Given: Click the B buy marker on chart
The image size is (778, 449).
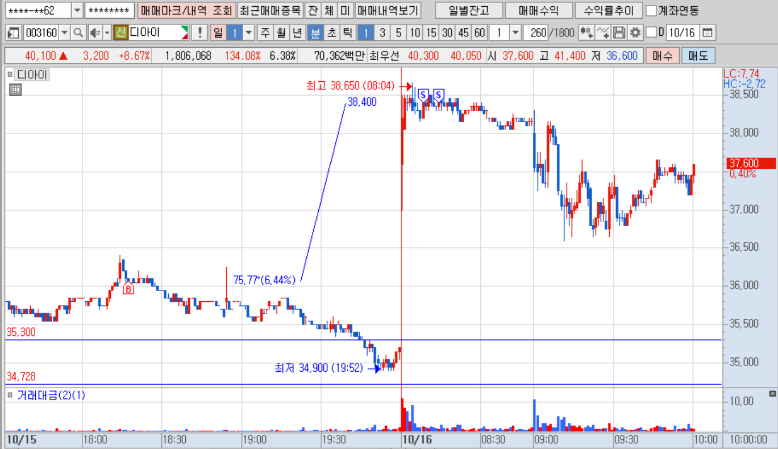Looking at the screenshot, I should [x=128, y=289].
